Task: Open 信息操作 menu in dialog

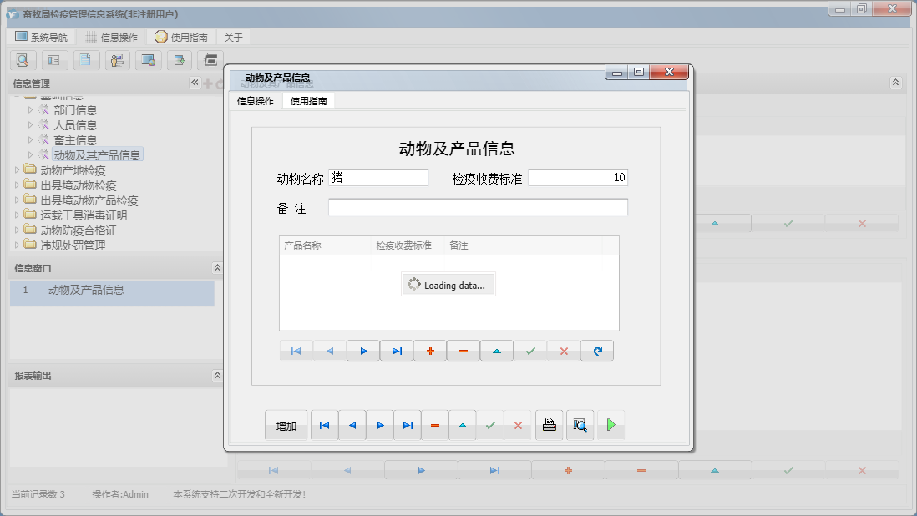Action: tap(255, 100)
